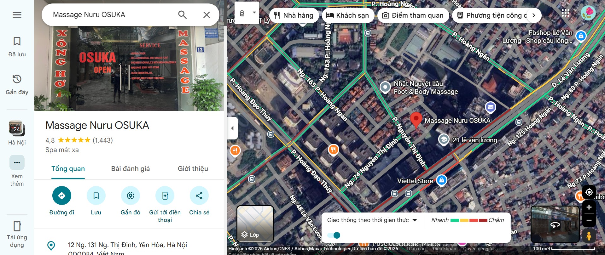Click the ê input method button

[x=242, y=13]
